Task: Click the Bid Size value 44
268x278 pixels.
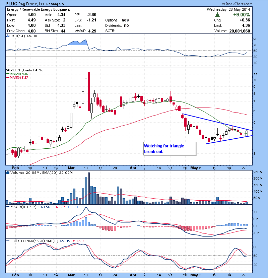Action: click(x=63, y=31)
